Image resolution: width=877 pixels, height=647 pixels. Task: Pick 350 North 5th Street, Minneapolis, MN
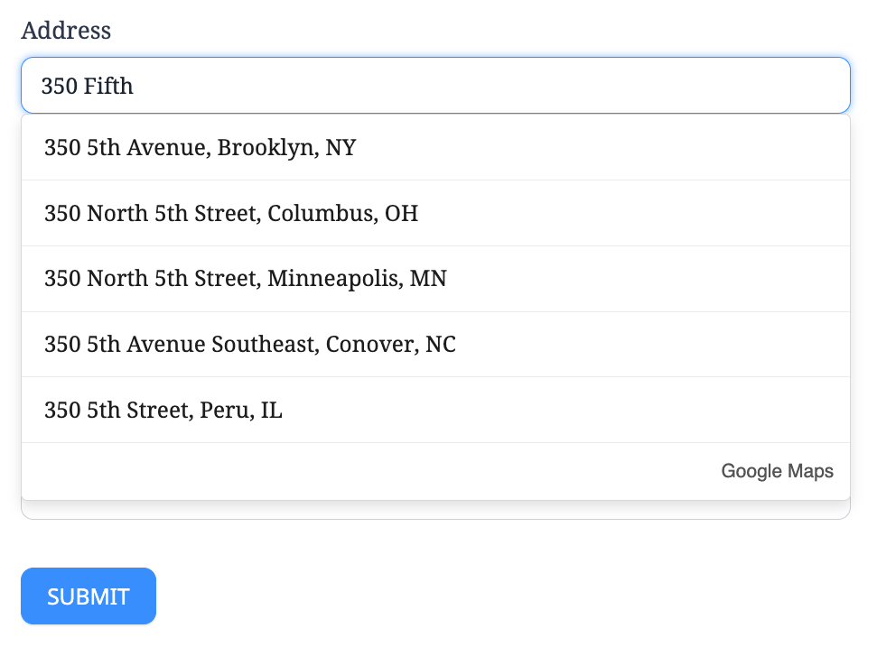(435, 279)
